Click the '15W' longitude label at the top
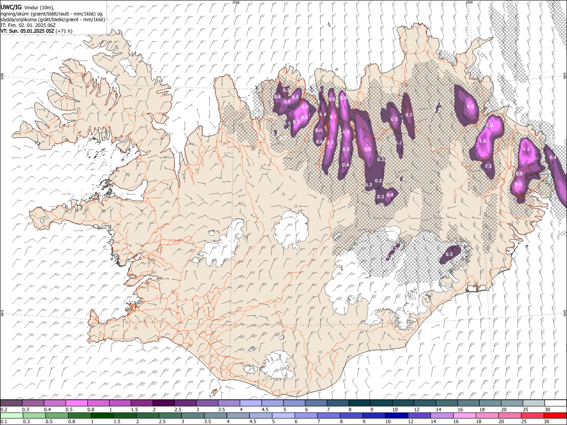 point(469,2)
